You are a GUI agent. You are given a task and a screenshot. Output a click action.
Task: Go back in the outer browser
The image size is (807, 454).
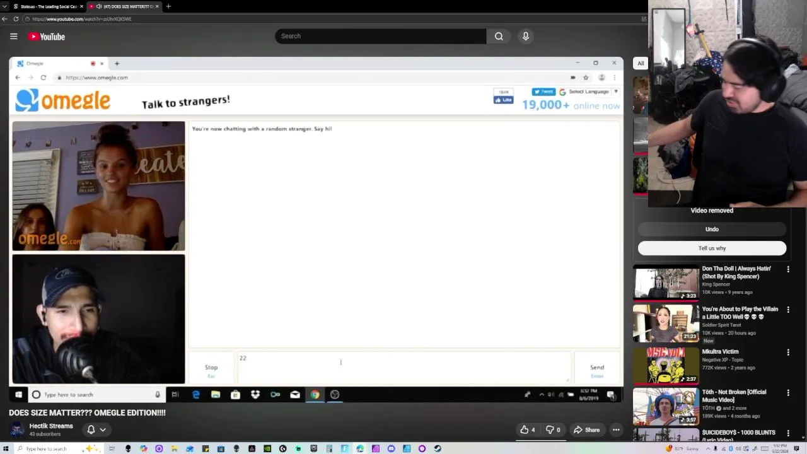[x=4, y=19]
